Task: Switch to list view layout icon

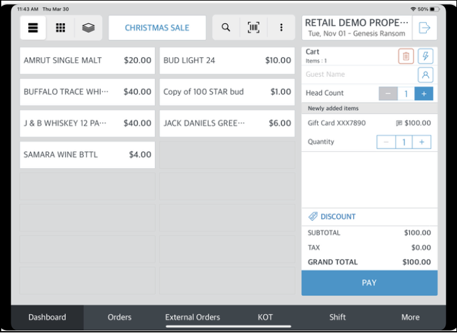Action: (33, 28)
